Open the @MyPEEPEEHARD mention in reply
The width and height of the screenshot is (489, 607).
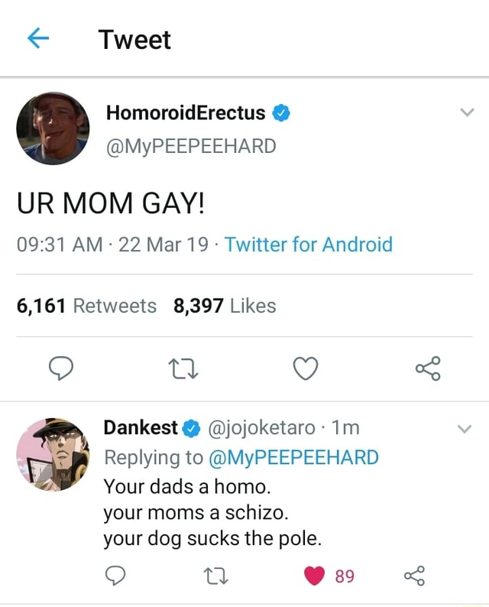tap(293, 457)
